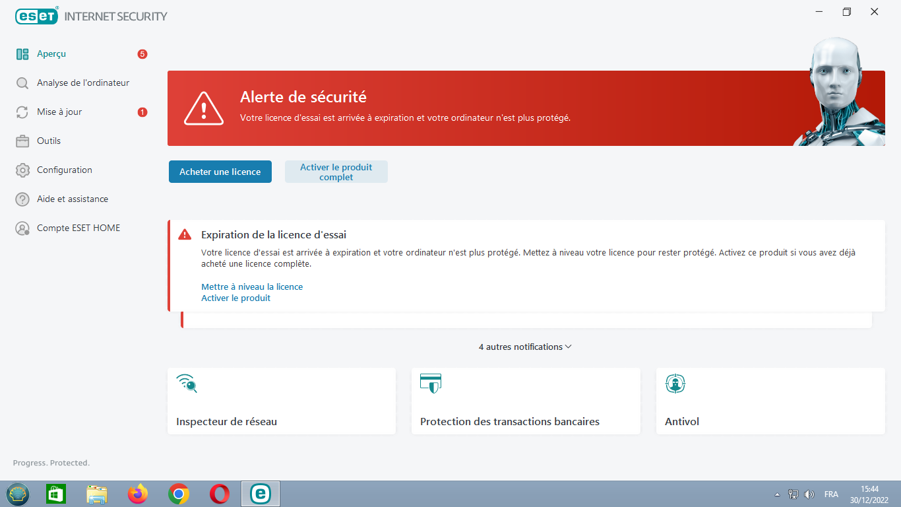Image resolution: width=901 pixels, height=507 pixels.
Task: Click the volume speaker icon in tray
Action: coord(809,494)
